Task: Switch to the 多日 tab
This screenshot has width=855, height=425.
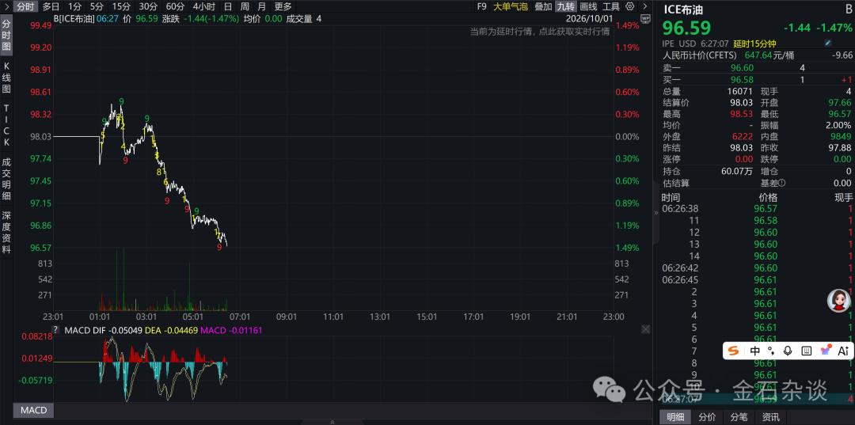Action: [51, 6]
